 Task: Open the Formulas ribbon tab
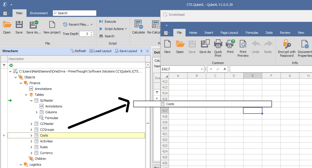[252, 33]
